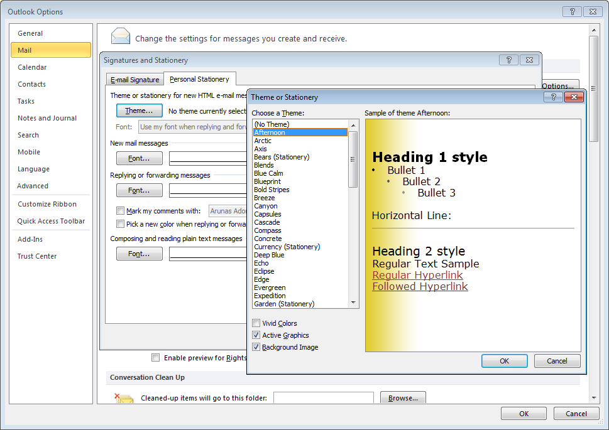Click help icon in Signatures and Stationery dialog
Viewport: 609px width, 430px height.
coord(509,60)
